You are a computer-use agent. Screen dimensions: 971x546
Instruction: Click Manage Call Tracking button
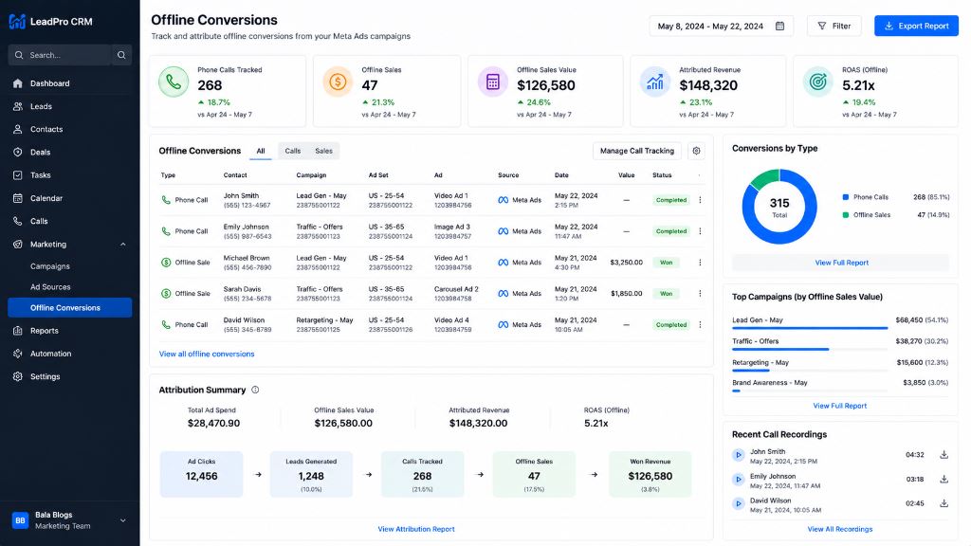pos(636,151)
